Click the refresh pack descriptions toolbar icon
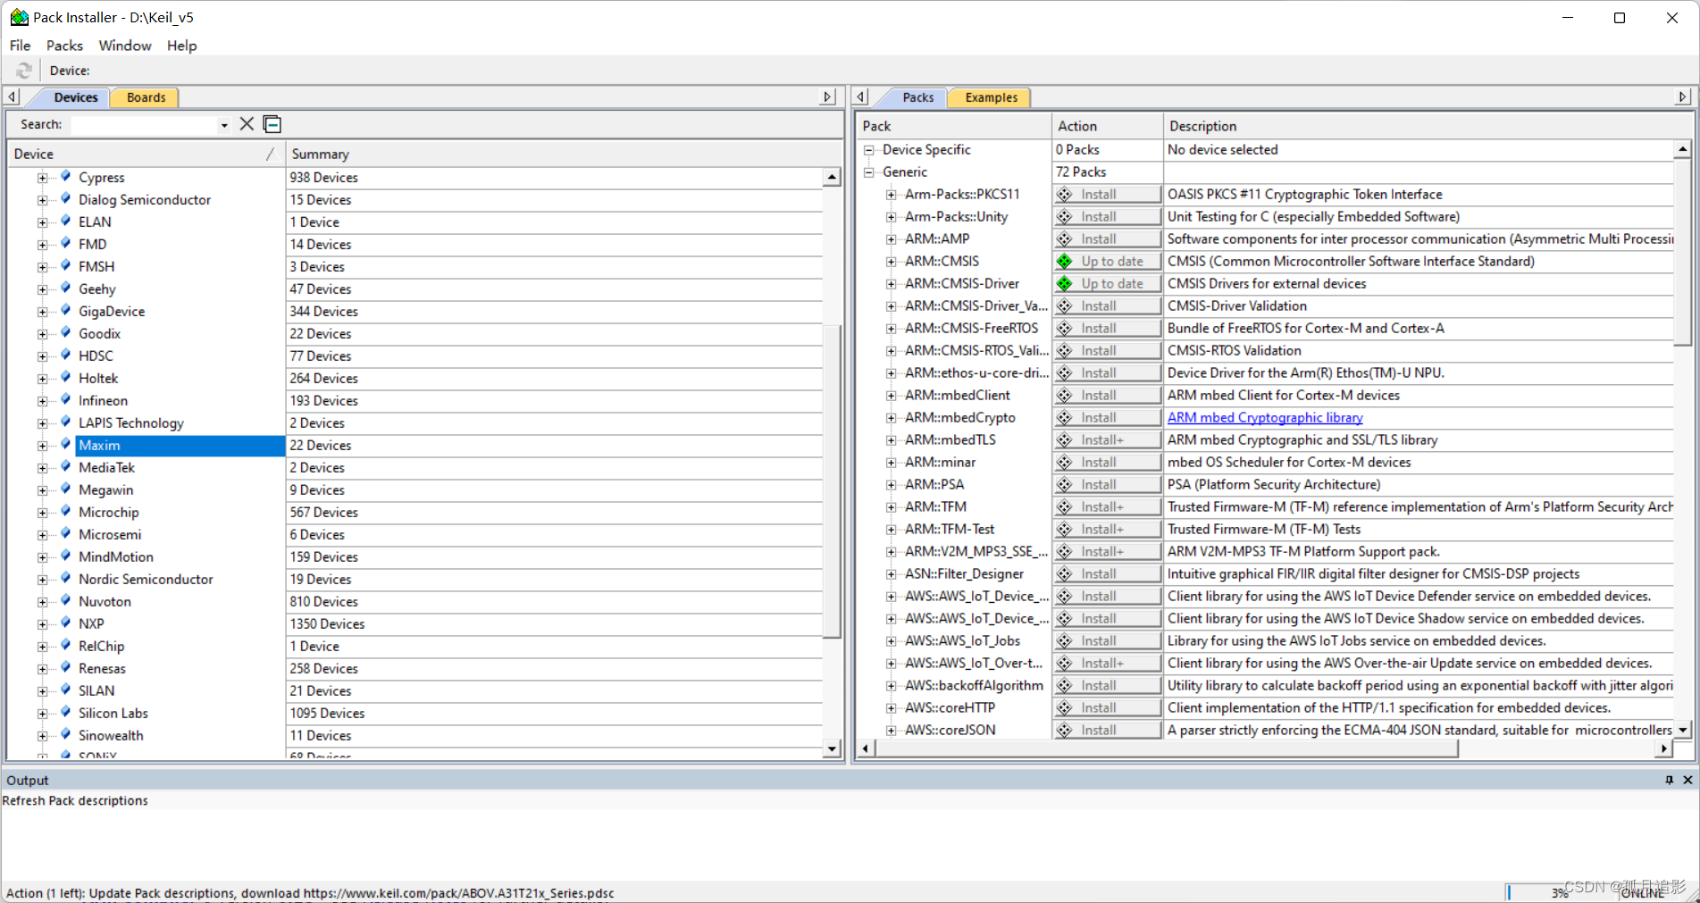The height and width of the screenshot is (903, 1700). (24, 71)
